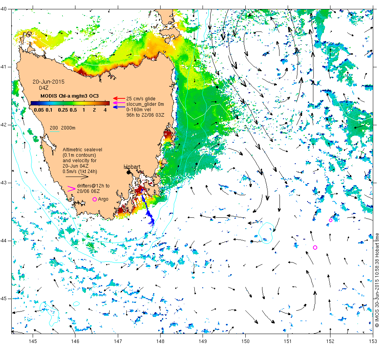381x350 pixels.
Task: Click the magenta slocum_glider legend arrow
Action: pyautogui.click(x=119, y=103)
